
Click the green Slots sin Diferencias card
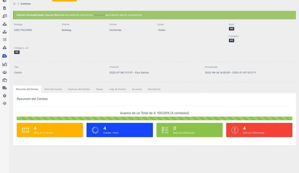click(189, 130)
